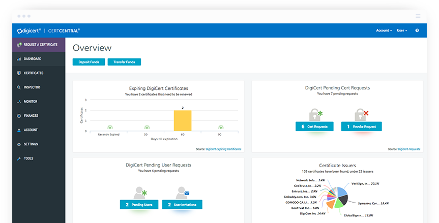Click the green GlobalSign pie slice
439x223 pixels.
pos(339,203)
